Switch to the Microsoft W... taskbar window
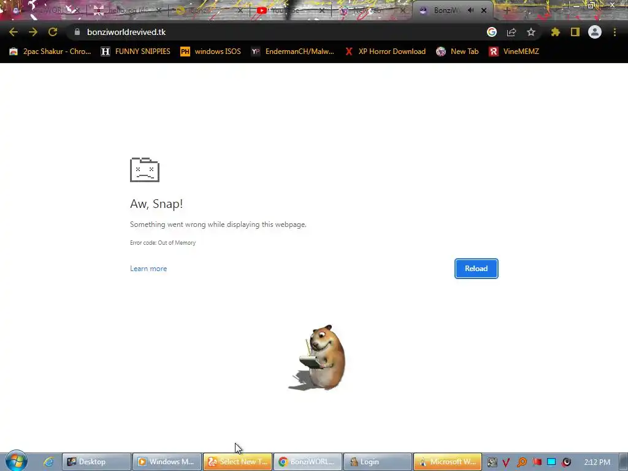The height and width of the screenshot is (471, 628). coord(447,462)
